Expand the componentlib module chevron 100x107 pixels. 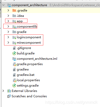click(x=8, y=27)
